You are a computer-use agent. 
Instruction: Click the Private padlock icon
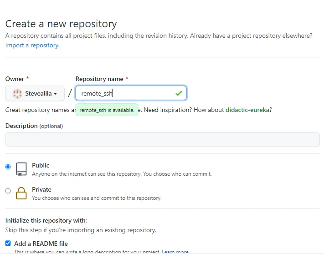tap(21, 193)
